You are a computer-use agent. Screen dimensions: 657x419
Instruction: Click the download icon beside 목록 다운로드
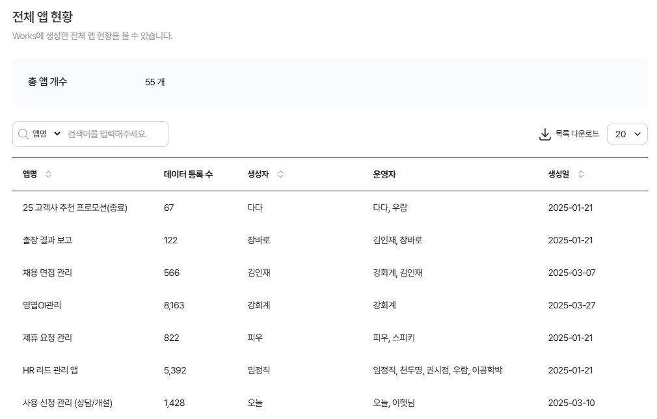545,134
